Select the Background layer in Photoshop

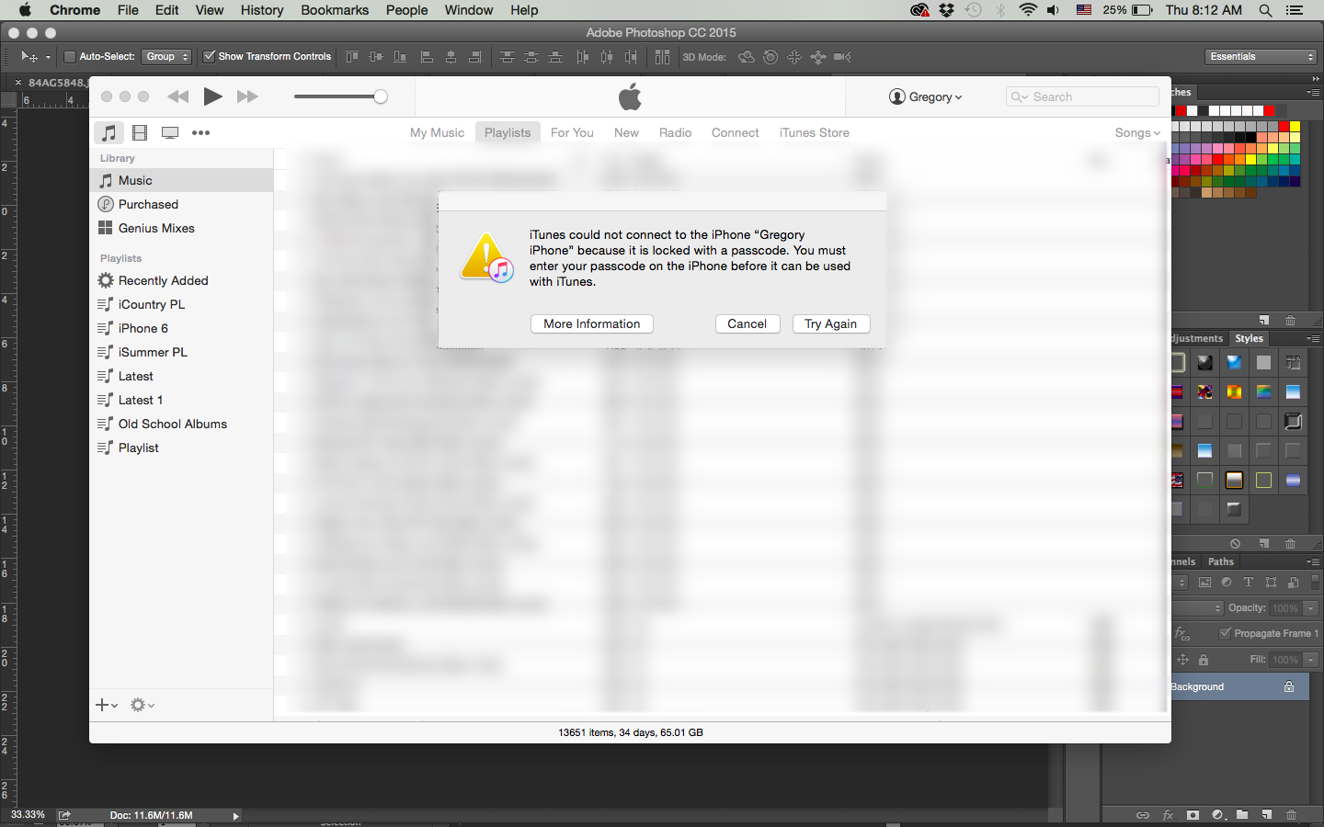[x=1240, y=686]
